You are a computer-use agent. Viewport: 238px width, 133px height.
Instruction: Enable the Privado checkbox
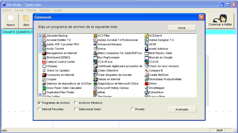coord(132,109)
